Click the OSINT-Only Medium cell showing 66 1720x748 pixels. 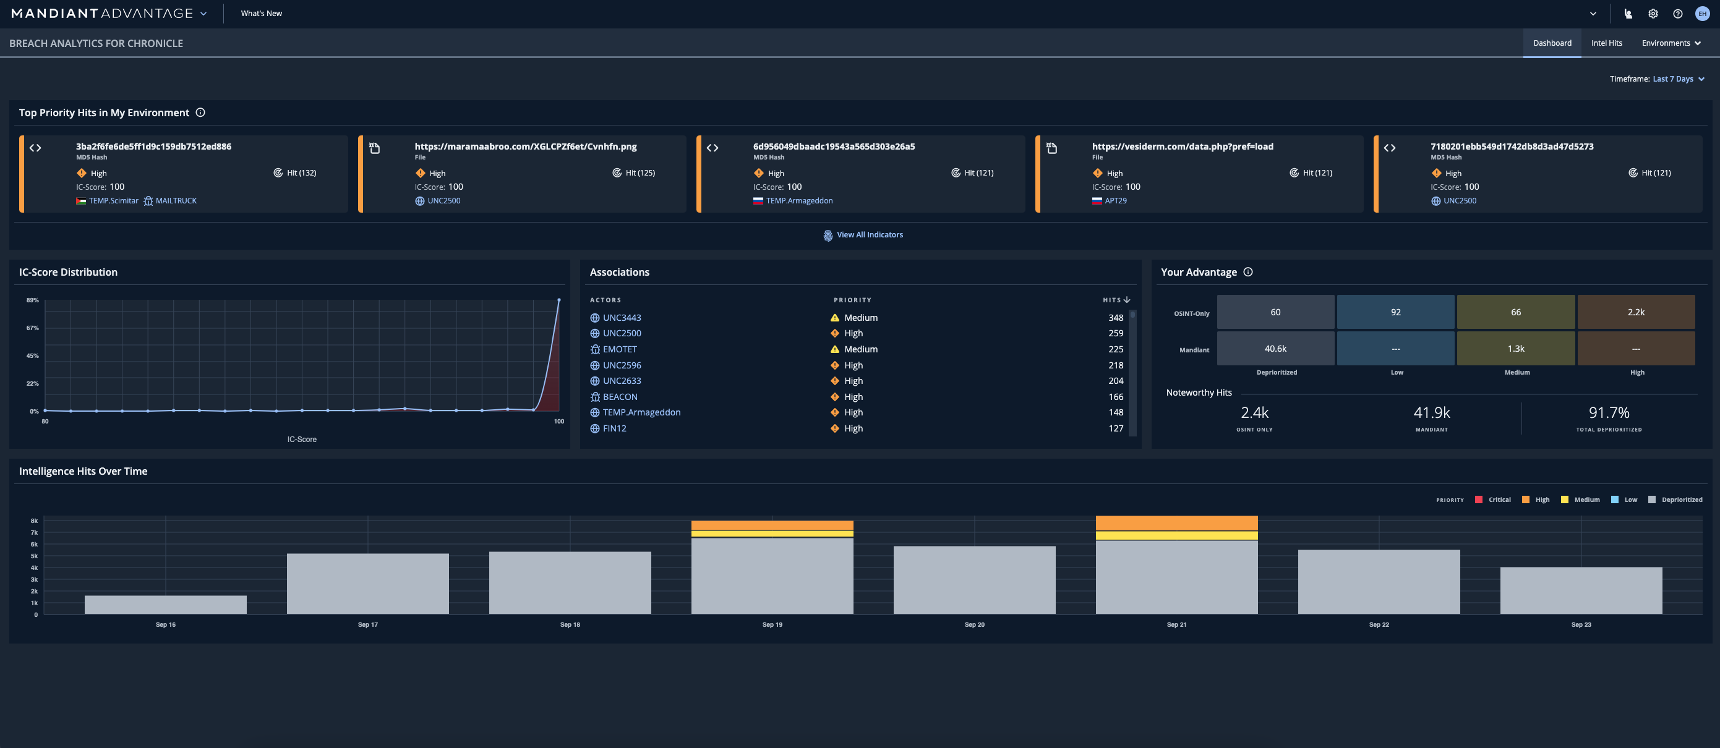1516,312
